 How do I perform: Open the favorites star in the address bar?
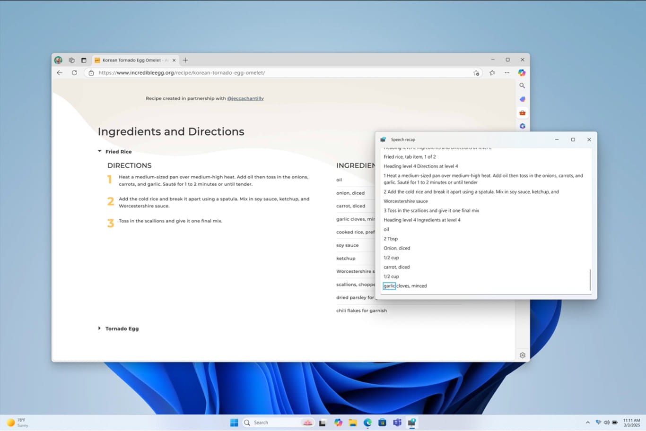pos(477,73)
